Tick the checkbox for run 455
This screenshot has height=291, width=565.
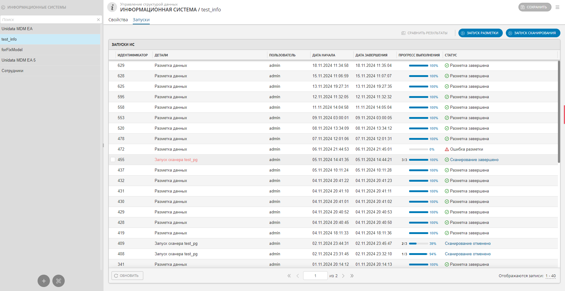click(x=113, y=160)
